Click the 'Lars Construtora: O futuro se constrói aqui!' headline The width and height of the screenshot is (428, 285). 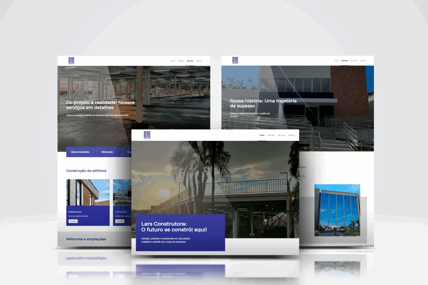[x=174, y=227]
